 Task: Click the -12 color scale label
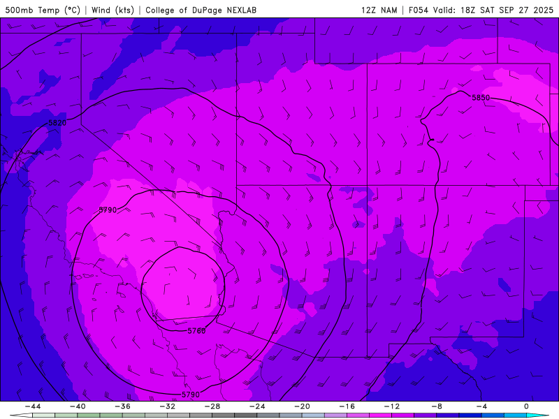392,406
